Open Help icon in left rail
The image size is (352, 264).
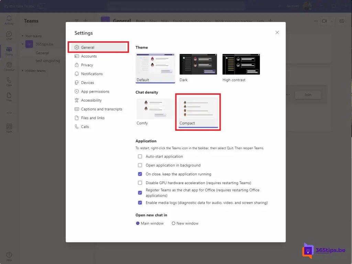(x=9, y=256)
